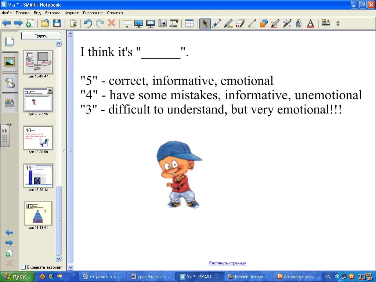Select the Shapes tool
The width and height of the screenshot is (376, 282).
(x=264, y=23)
